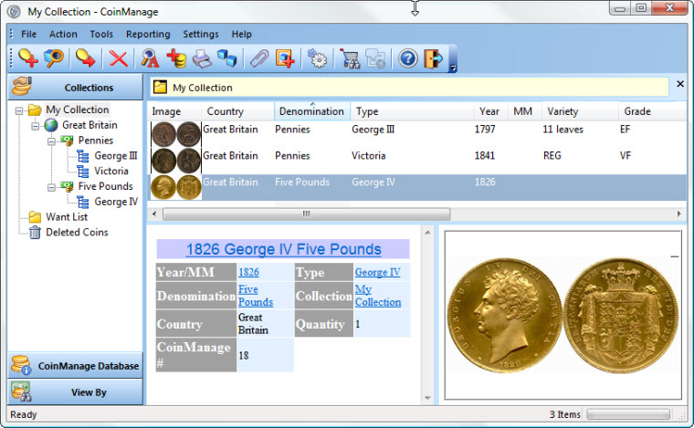Sort by the Grade column header
The image size is (694, 428).
[x=652, y=111]
